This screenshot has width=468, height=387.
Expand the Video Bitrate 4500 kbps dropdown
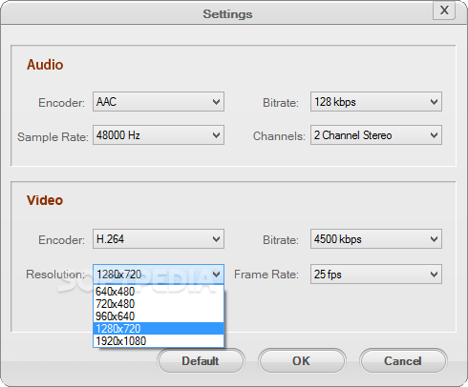[x=376, y=239]
